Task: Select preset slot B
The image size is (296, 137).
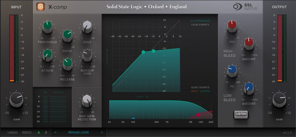Action: (46, 132)
